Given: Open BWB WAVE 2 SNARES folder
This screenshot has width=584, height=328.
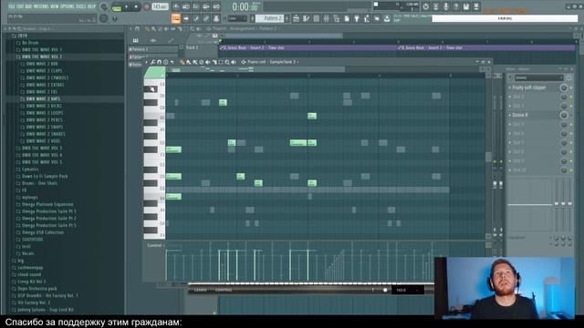Looking at the screenshot, I should 43,134.
